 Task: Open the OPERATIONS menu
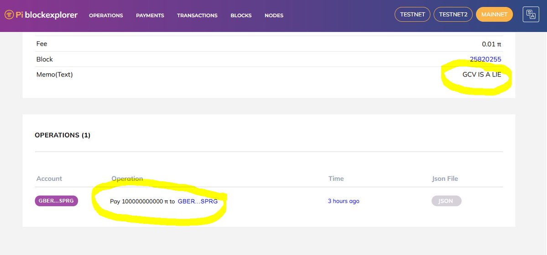(x=106, y=15)
